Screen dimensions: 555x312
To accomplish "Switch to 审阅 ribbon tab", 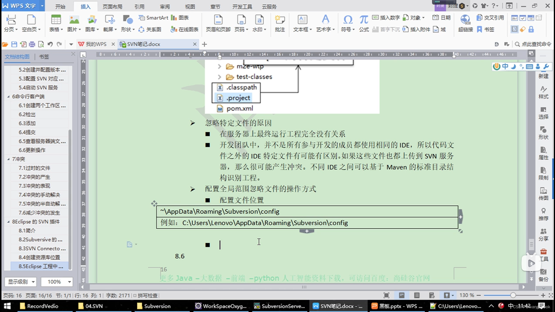I will 165,6.
